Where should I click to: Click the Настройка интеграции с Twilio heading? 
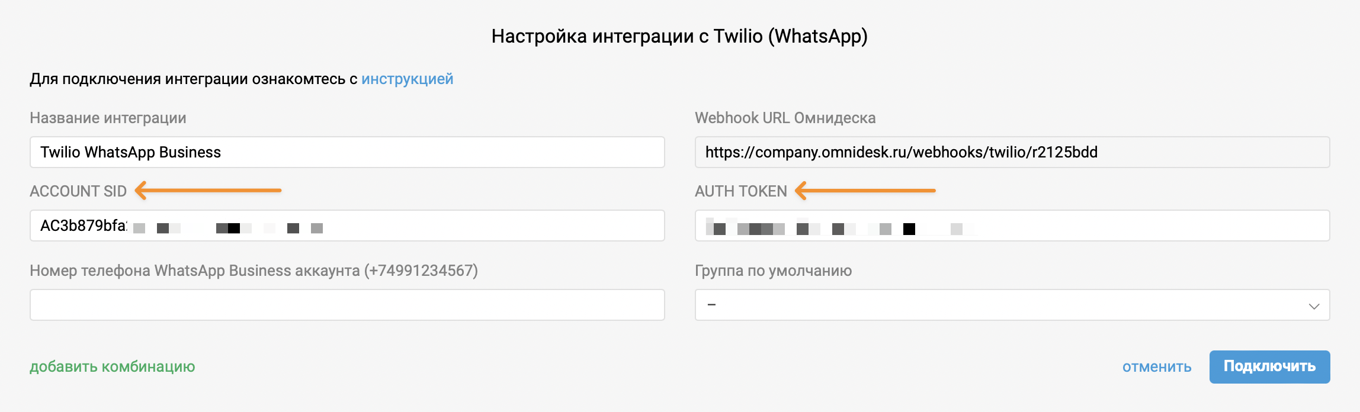(679, 36)
